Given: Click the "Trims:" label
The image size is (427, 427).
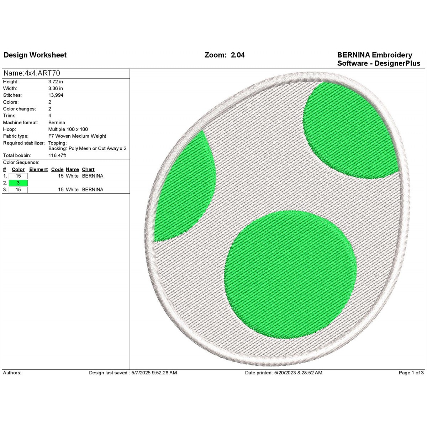Looking at the screenshot, I should [10, 116].
